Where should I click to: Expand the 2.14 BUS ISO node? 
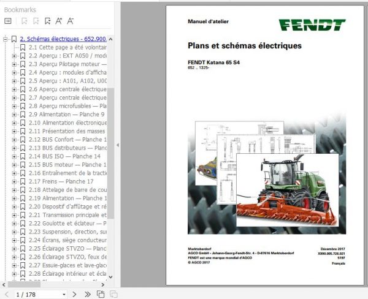pyautogui.click(x=14, y=156)
